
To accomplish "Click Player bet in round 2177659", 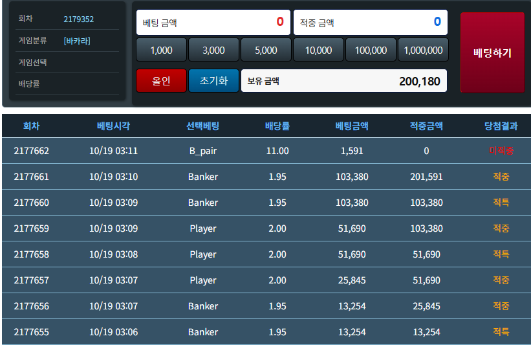I will [x=203, y=228].
